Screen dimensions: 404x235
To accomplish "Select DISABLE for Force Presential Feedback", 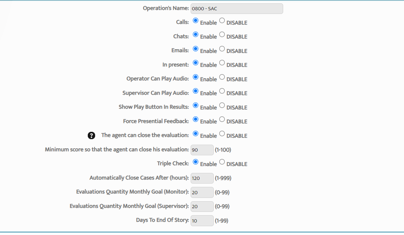I will [x=222, y=119].
